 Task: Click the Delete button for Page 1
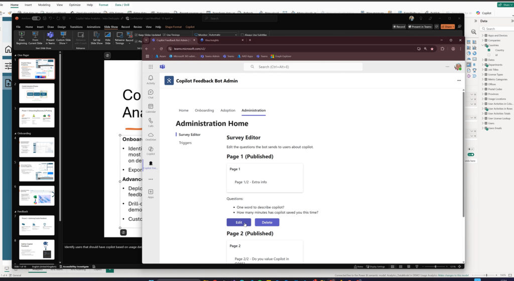coord(267,222)
